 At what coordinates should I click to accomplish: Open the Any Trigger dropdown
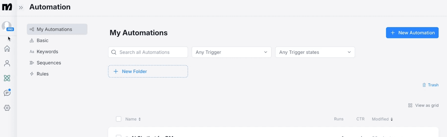231,52
